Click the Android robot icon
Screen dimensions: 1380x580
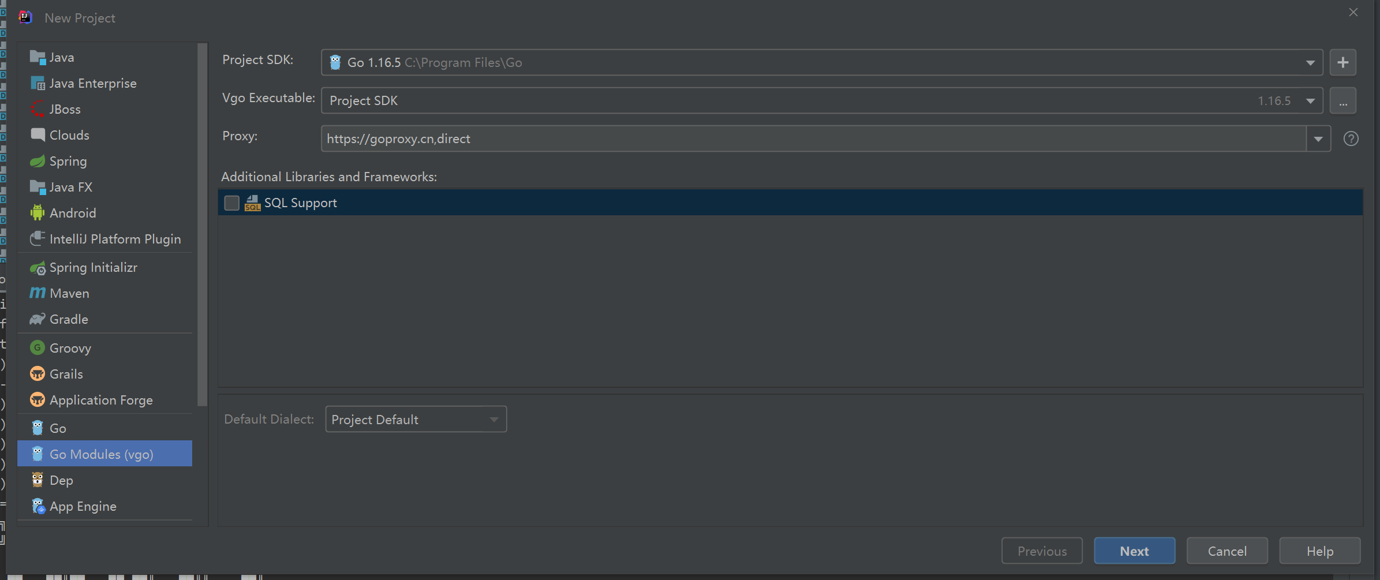38,213
